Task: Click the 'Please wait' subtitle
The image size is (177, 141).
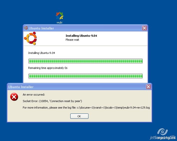Action: point(72,40)
